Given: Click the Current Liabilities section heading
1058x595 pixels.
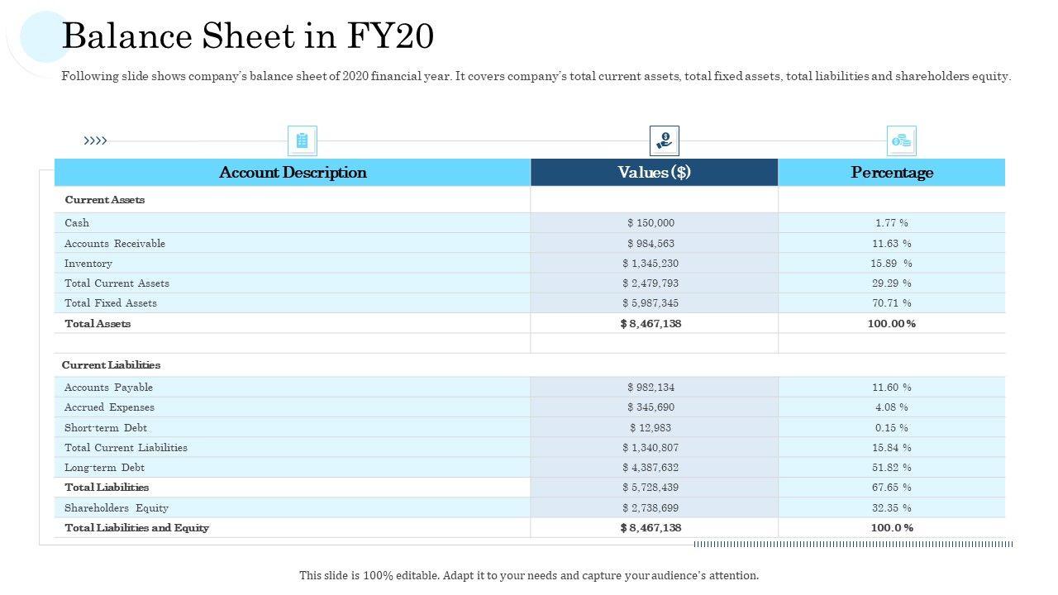Looking at the screenshot, I should point(111,365).
